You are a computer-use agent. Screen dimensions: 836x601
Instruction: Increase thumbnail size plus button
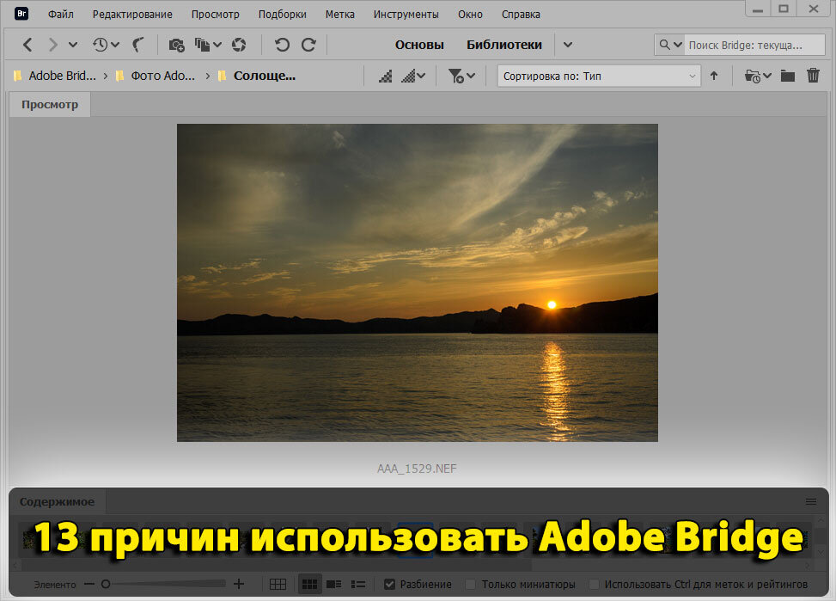(239, 584)
